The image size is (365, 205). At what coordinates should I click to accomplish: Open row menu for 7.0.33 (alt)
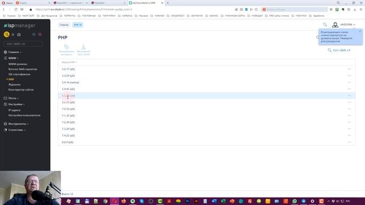350,109
